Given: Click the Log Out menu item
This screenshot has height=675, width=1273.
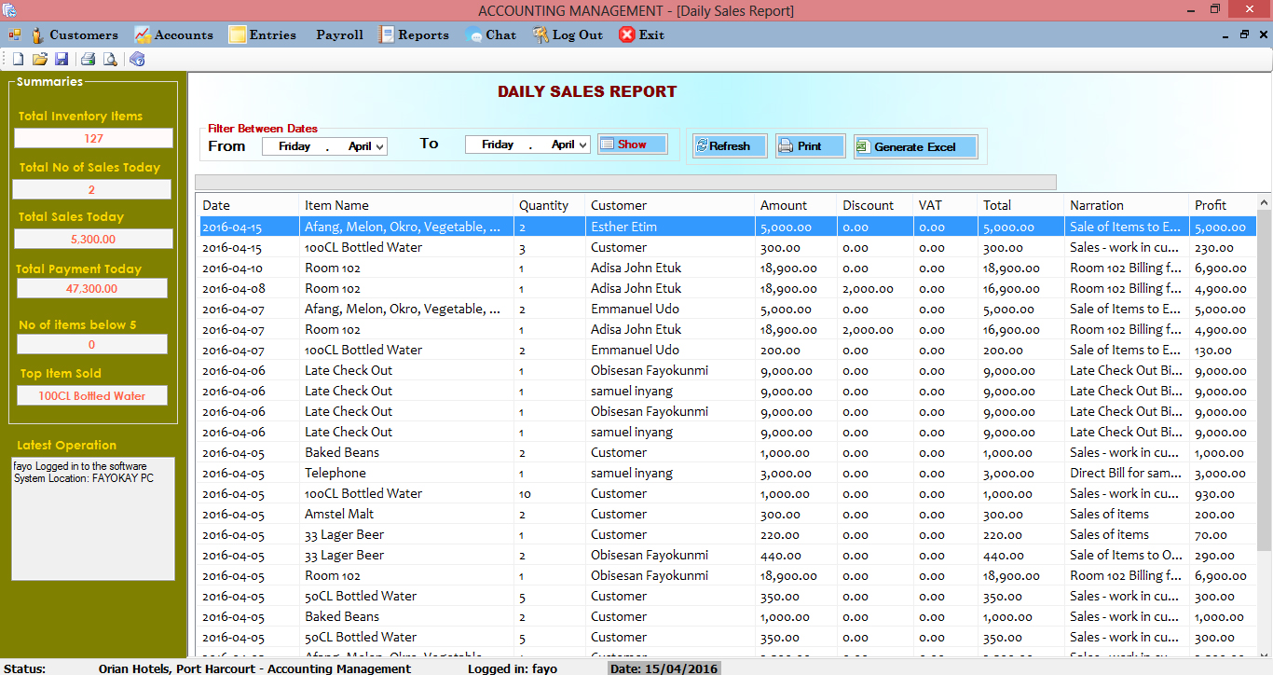Looking at the screenshot, I should [x=568, y=34].
